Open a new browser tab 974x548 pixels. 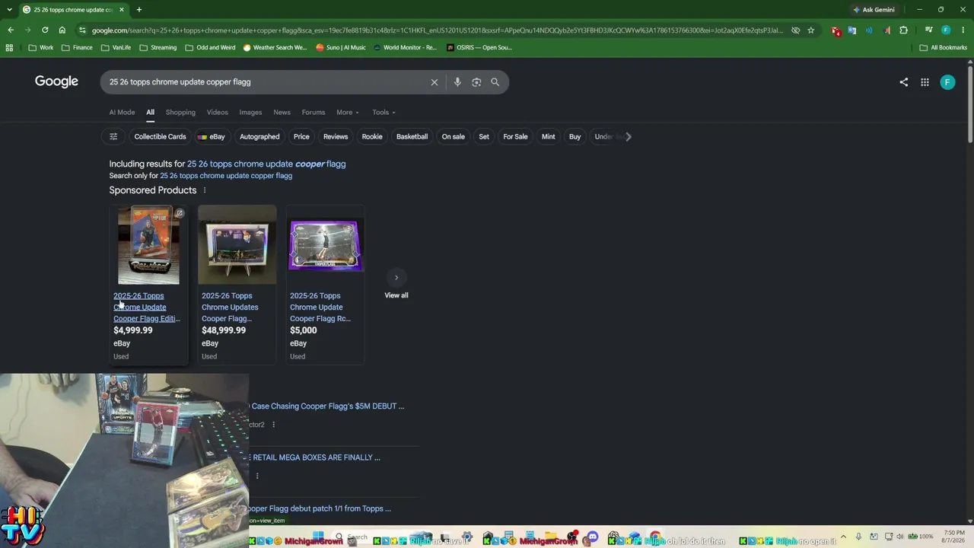tap(138, 10)
